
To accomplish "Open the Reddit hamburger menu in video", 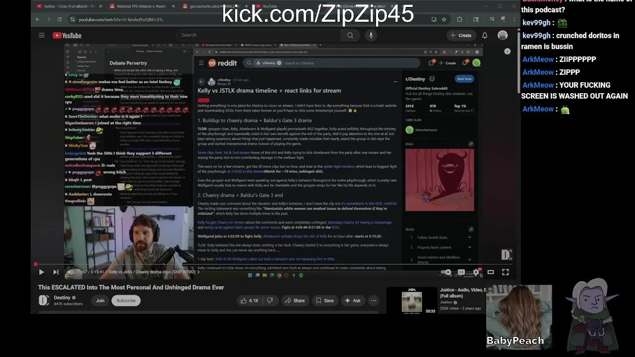I will pyautogui.click(x=201, y=63).
